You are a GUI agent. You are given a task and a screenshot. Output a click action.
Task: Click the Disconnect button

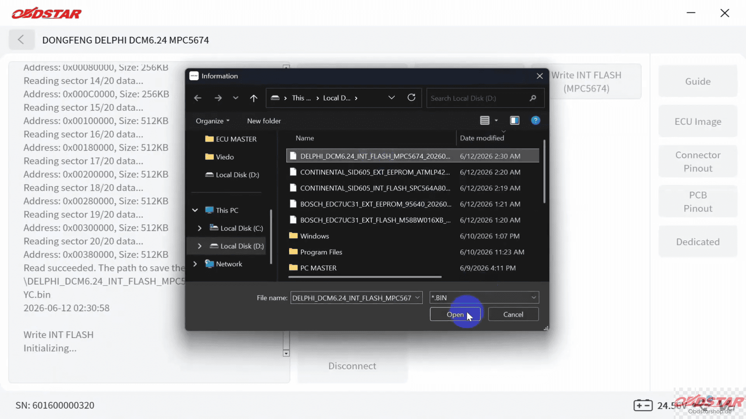coord(352,366)
